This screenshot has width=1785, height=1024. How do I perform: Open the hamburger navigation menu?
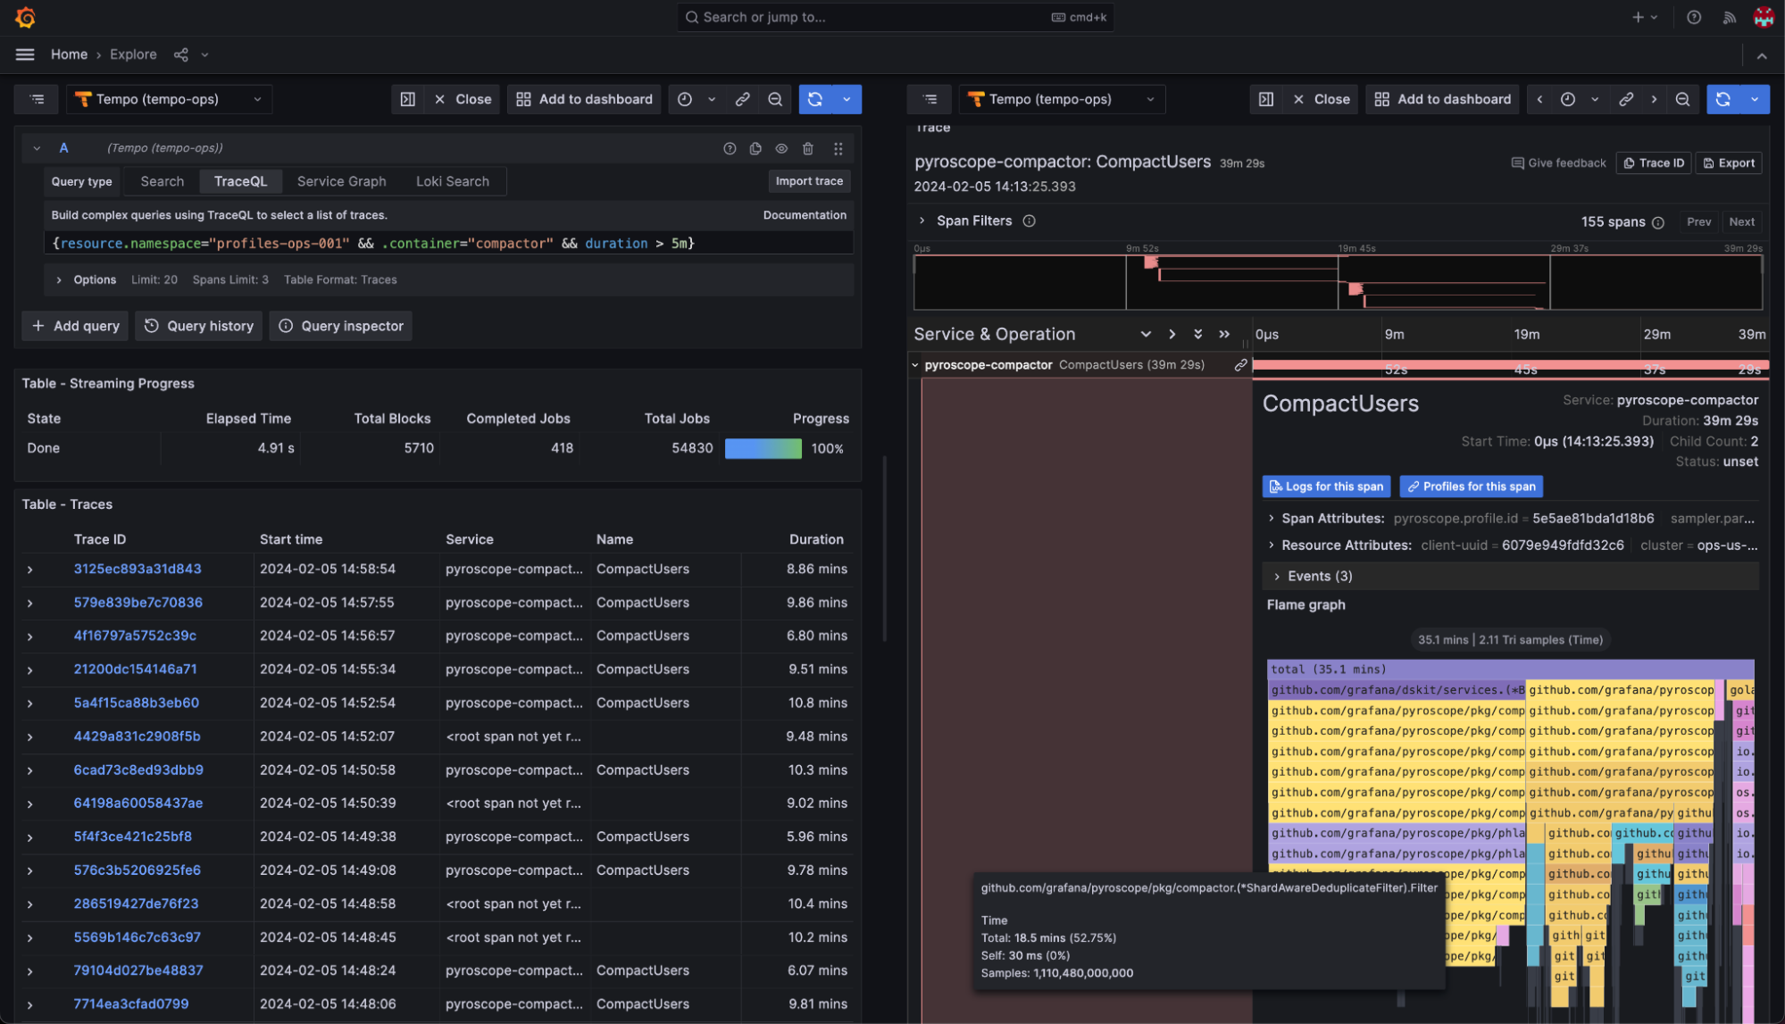point(25,54)
